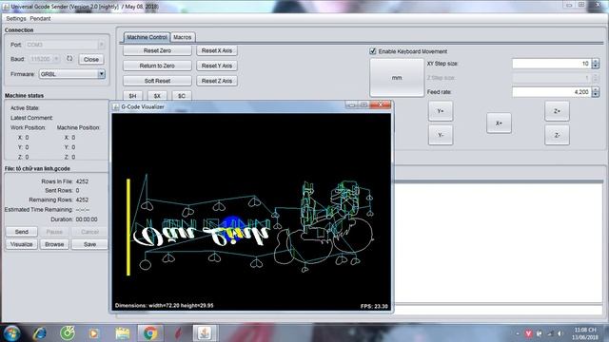This screenshot has height=342, width=609.
Task: Open the Settings menu
Action: coord(16,19)
